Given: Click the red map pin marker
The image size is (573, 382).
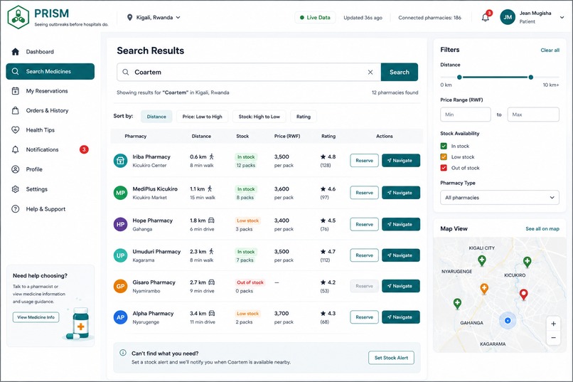Looking at the screenshot, I should coord(524,295).
